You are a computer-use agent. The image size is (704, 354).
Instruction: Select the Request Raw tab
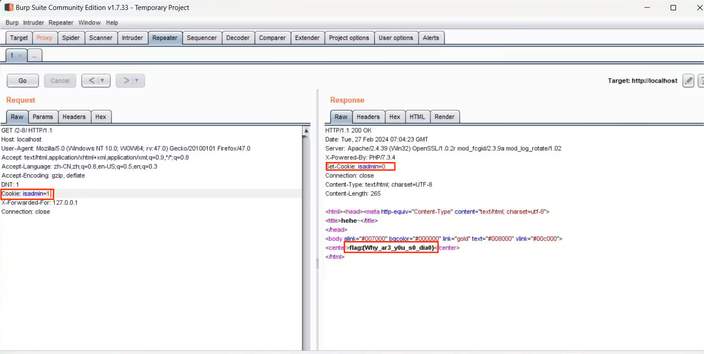(17, 116)
